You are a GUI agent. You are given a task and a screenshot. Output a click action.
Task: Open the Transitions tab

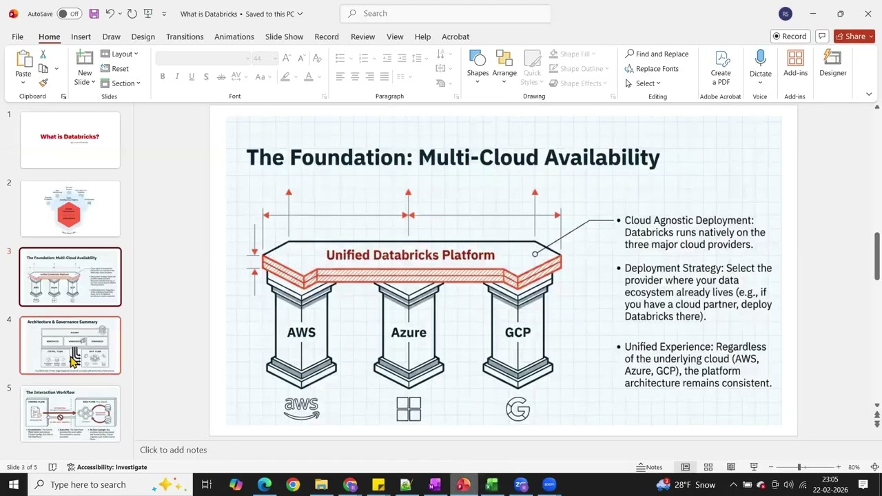[x=185, y=37]
